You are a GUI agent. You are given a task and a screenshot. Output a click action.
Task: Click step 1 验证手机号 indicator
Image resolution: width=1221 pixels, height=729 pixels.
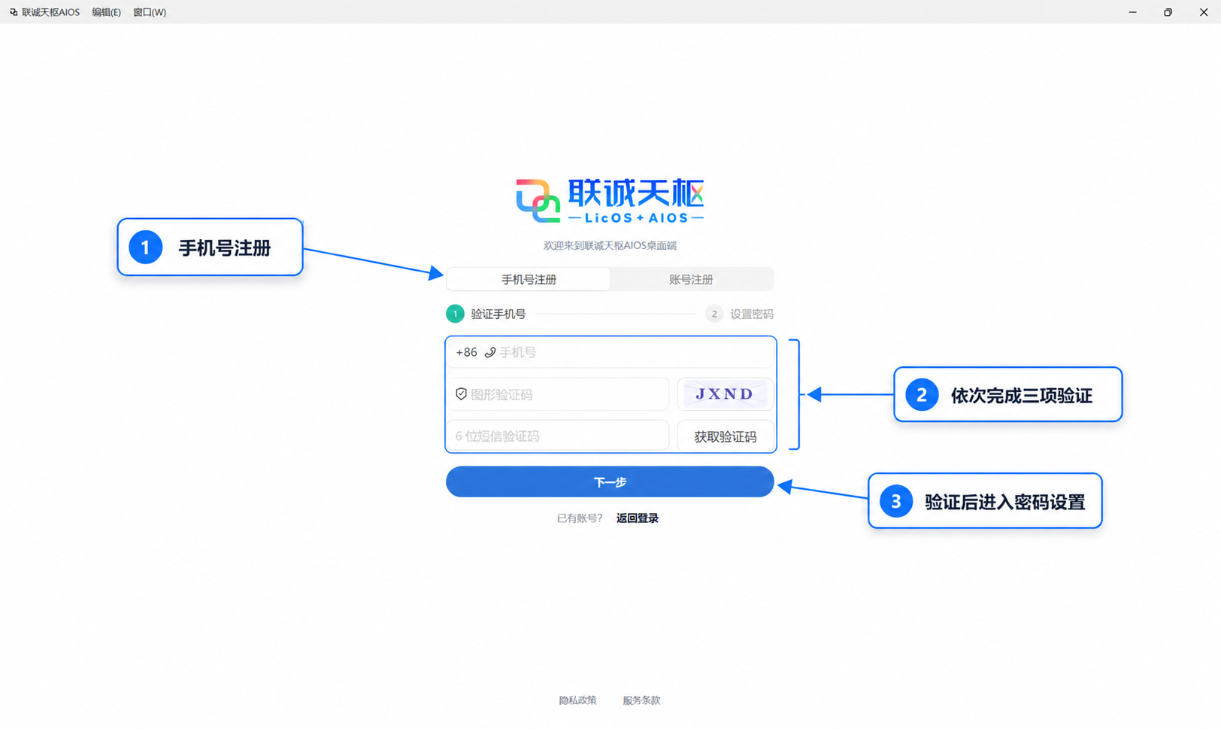tap(486, 314)
